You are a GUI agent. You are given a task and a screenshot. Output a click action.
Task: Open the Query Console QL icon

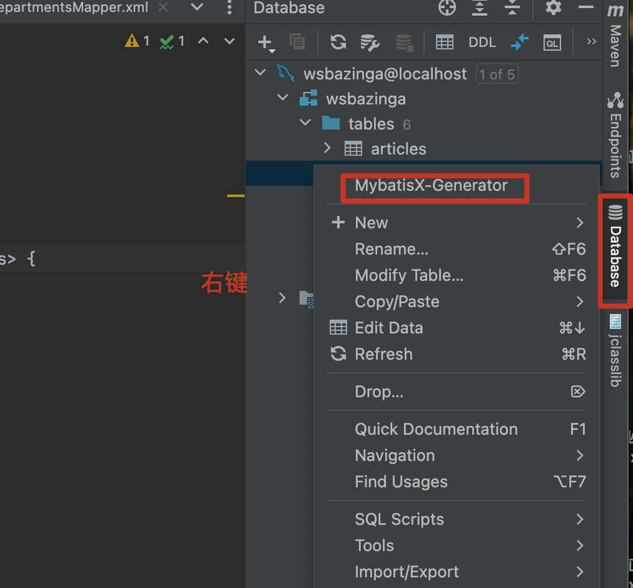(x=552, y=43)
